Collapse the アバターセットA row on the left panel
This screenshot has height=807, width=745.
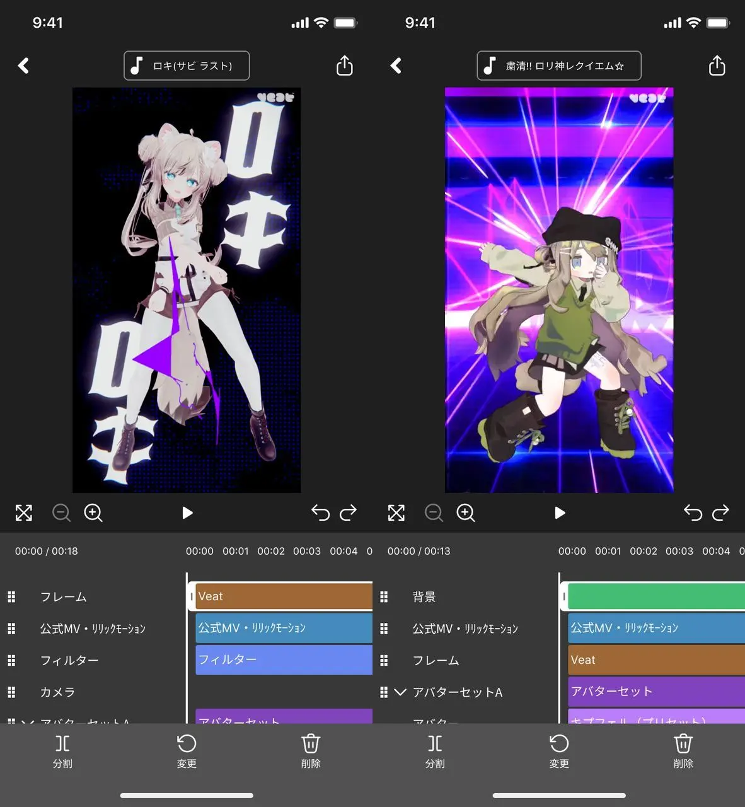point(25,722)
